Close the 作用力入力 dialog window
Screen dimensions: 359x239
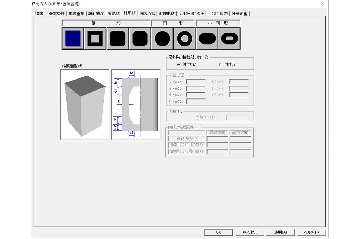click(323, 4)
